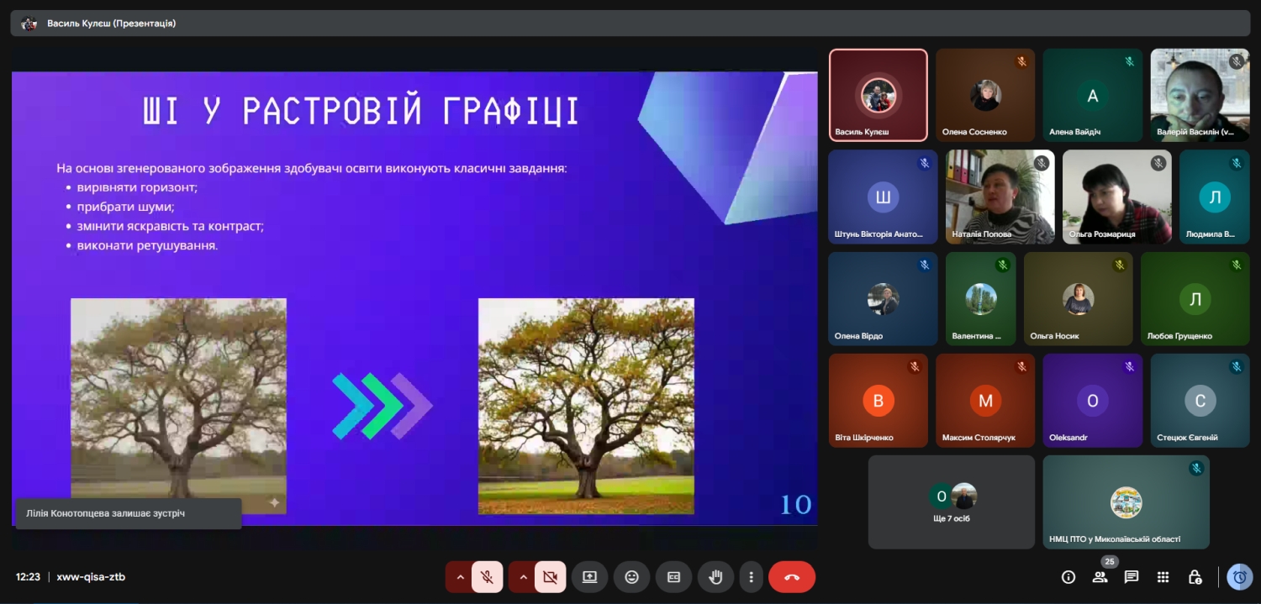Toggle the disabled camera button
The image size is (1261, 604).
pyautogui.click(x=550, y=577)
